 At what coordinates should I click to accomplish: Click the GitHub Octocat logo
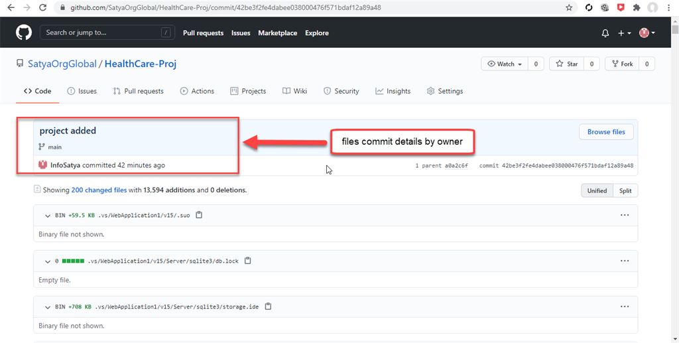(24, 33)
